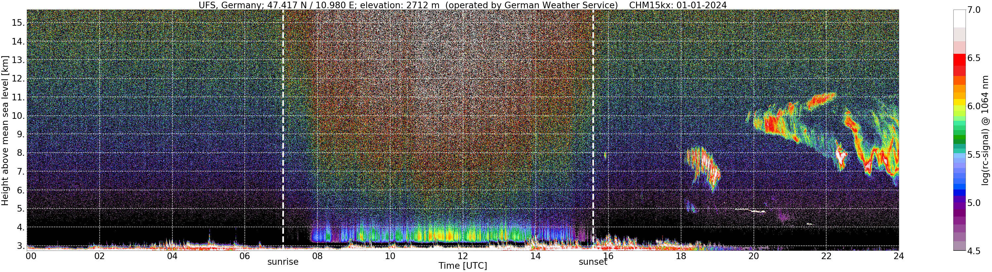Click the "10" time tick label
Image resolution: width=992 pixels, height=272 pixels.
pyautogui.click(x=390, y=256)
